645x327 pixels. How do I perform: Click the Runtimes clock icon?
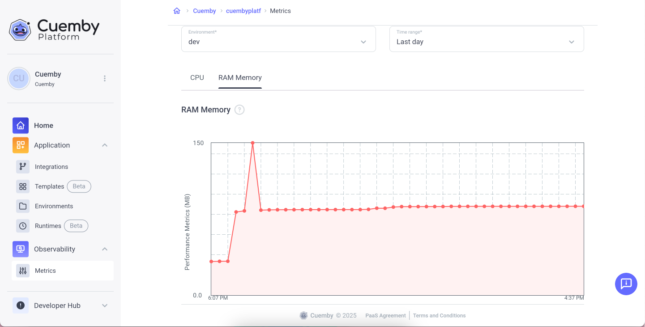click(x=22, y=226)
